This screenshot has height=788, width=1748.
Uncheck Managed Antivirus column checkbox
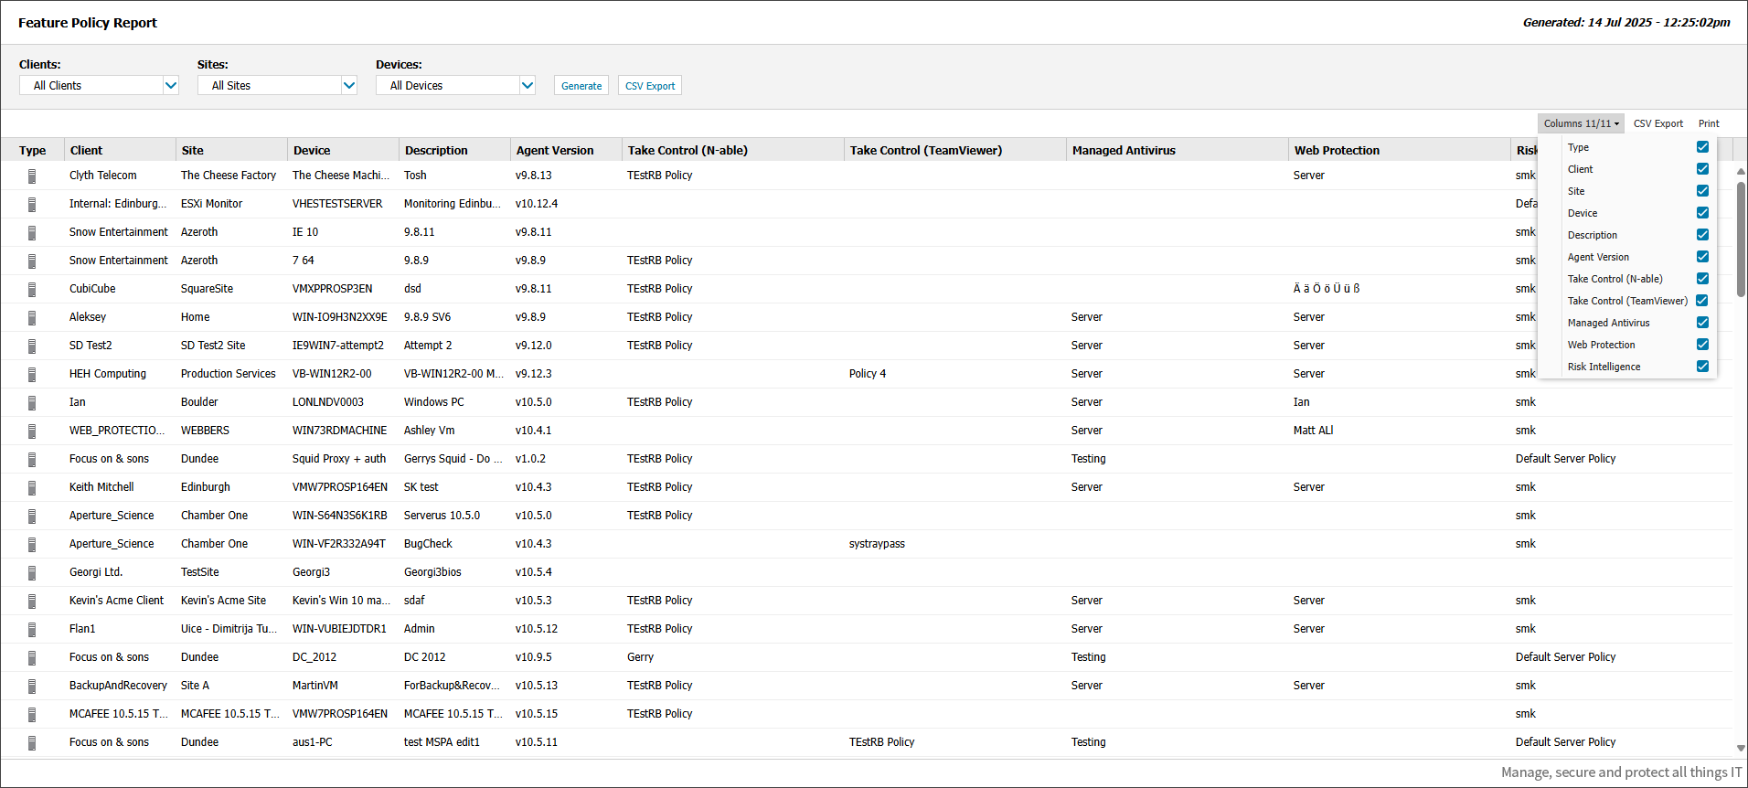[x=1702, y=323]
